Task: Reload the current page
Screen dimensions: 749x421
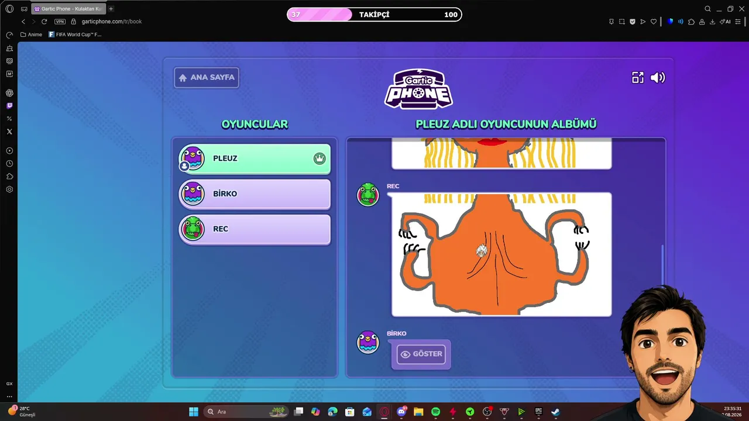Action: click(44, 22)
